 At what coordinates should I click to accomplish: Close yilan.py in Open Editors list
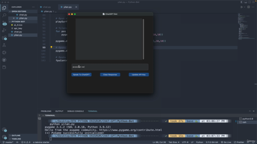point(14,18)
